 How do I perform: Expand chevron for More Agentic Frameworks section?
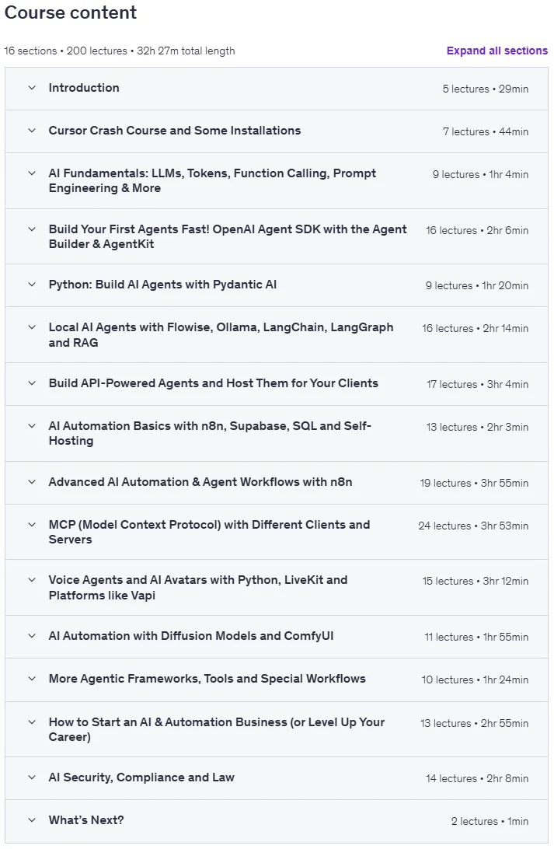[x=32, y=679]
